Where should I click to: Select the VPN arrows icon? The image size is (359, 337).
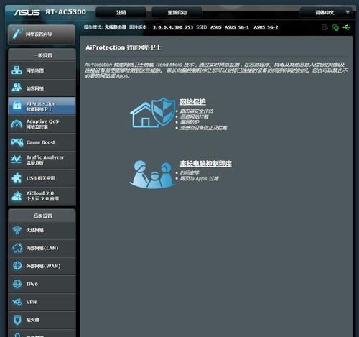(17, 302)
